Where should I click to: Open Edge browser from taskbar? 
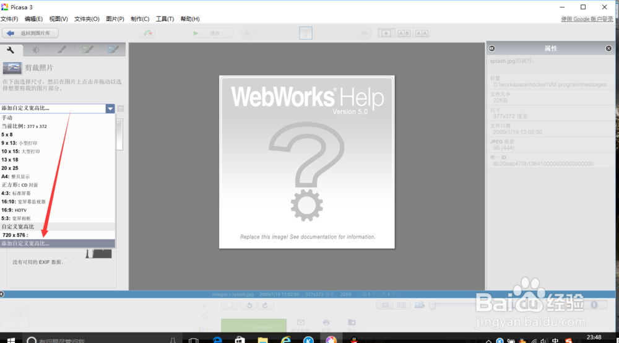pos(217,340)
